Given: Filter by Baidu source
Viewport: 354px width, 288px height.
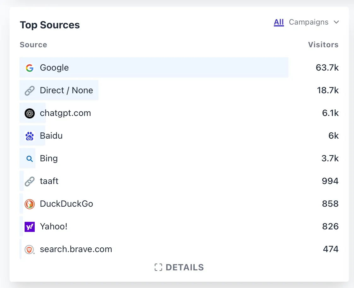Looking at the screenshot, I should (x=51, y=136).
